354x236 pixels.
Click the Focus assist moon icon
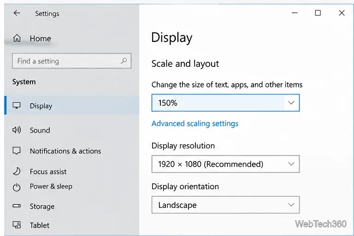tap(17, 171)
